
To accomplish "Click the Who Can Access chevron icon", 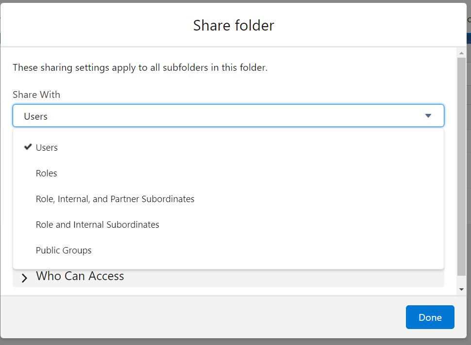I will [x=24, y=278].
